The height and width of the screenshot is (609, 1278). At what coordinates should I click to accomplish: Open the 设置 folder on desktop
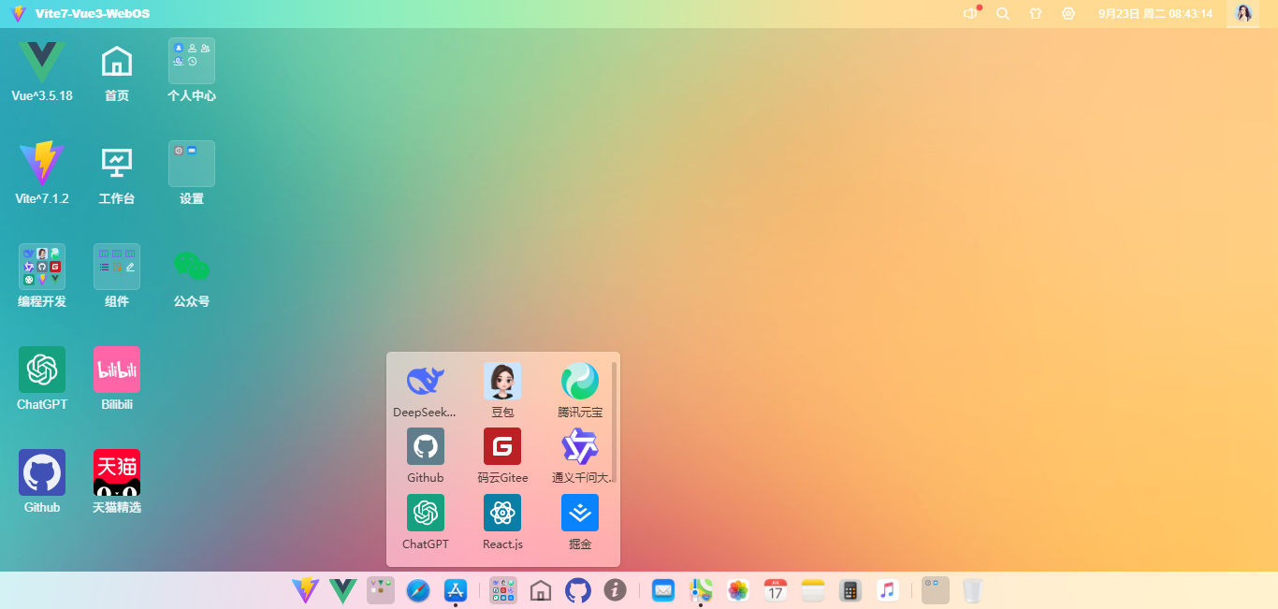(x=192, y=164)
